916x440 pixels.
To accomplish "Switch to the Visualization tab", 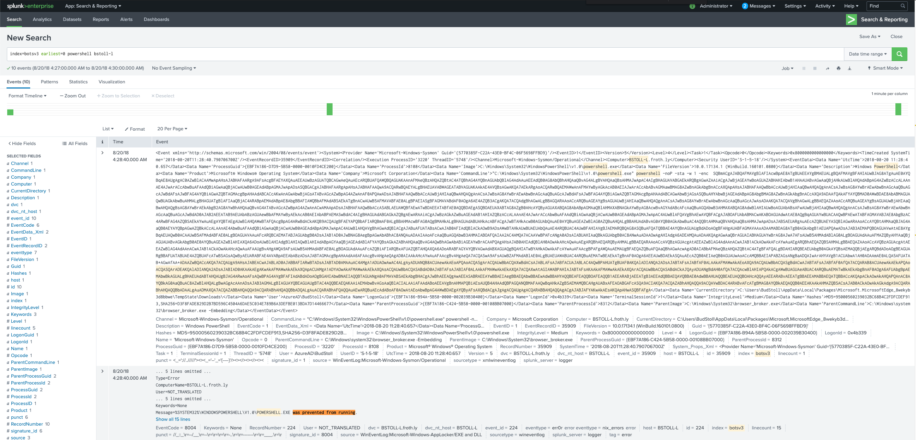I will (112, 82).
